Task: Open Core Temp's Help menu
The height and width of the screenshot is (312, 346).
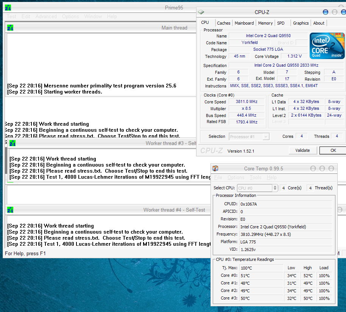Action: click(272, 178)
